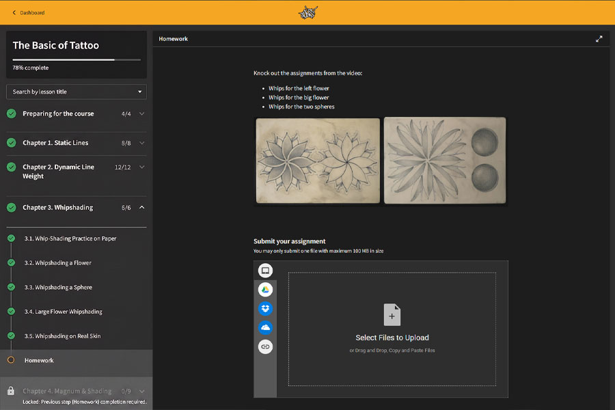Click Whips for the left flower bullet
The image size is (615, 410).
point(299,88)
